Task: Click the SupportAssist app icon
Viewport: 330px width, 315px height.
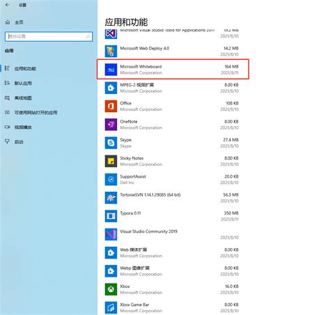Action: [111, 179]
